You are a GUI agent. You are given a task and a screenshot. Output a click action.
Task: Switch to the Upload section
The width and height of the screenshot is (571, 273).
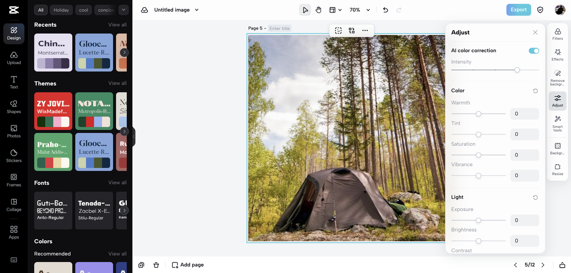[13, 57]
